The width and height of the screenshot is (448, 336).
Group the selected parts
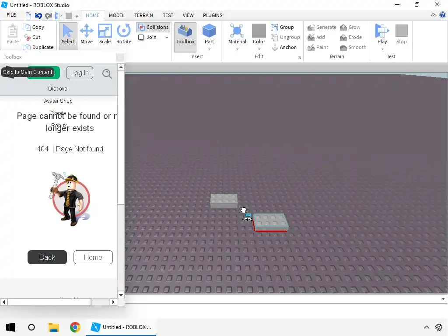(283, 27)
